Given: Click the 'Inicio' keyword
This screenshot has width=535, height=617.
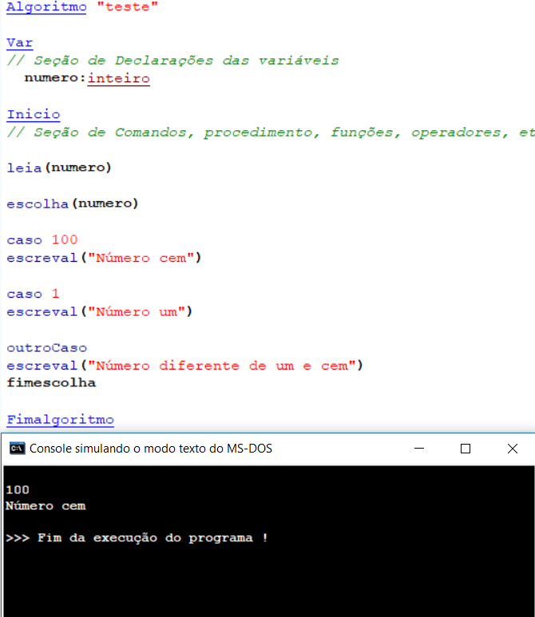Looking at the screenshot, I should pyautogui.click(x=34, y=114).
